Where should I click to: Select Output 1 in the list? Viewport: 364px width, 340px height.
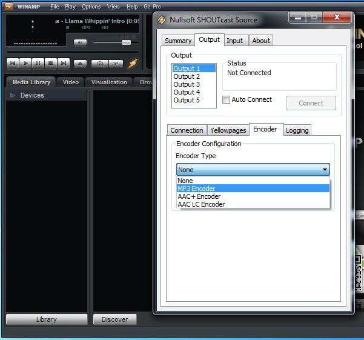194,68
